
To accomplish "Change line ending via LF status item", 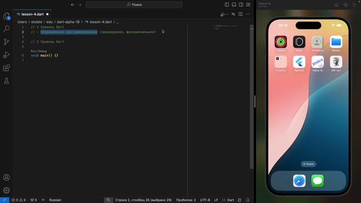I will (x=216, y=200).
